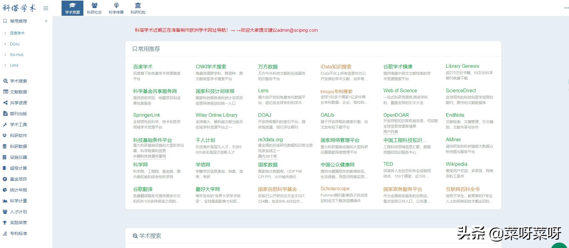Screen dimensions: 569x248
Task: Open the Web of Science link
Action: [400, 90]
